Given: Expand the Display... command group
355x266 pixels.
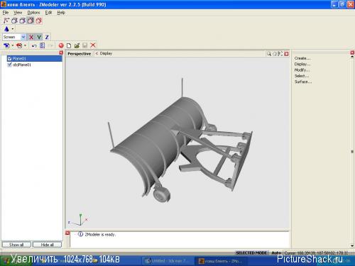Looking at the screenshot, I should coord(302,64).
